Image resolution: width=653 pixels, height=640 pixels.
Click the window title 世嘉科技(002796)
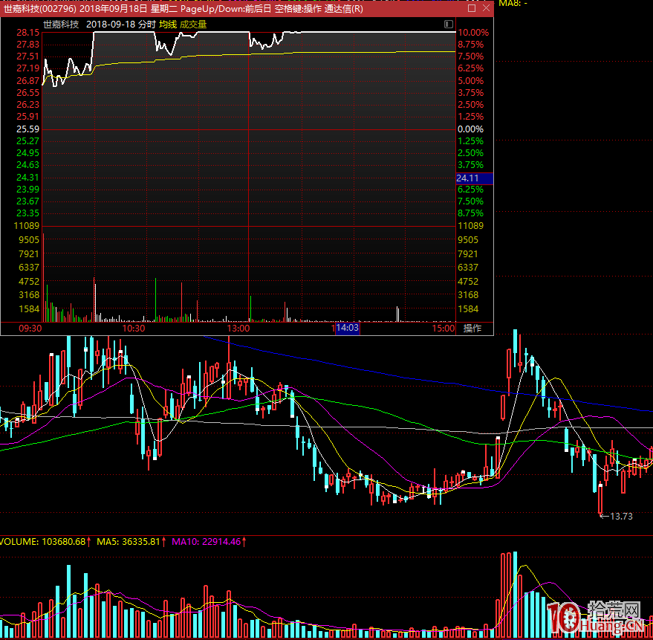tap(40, 9)
